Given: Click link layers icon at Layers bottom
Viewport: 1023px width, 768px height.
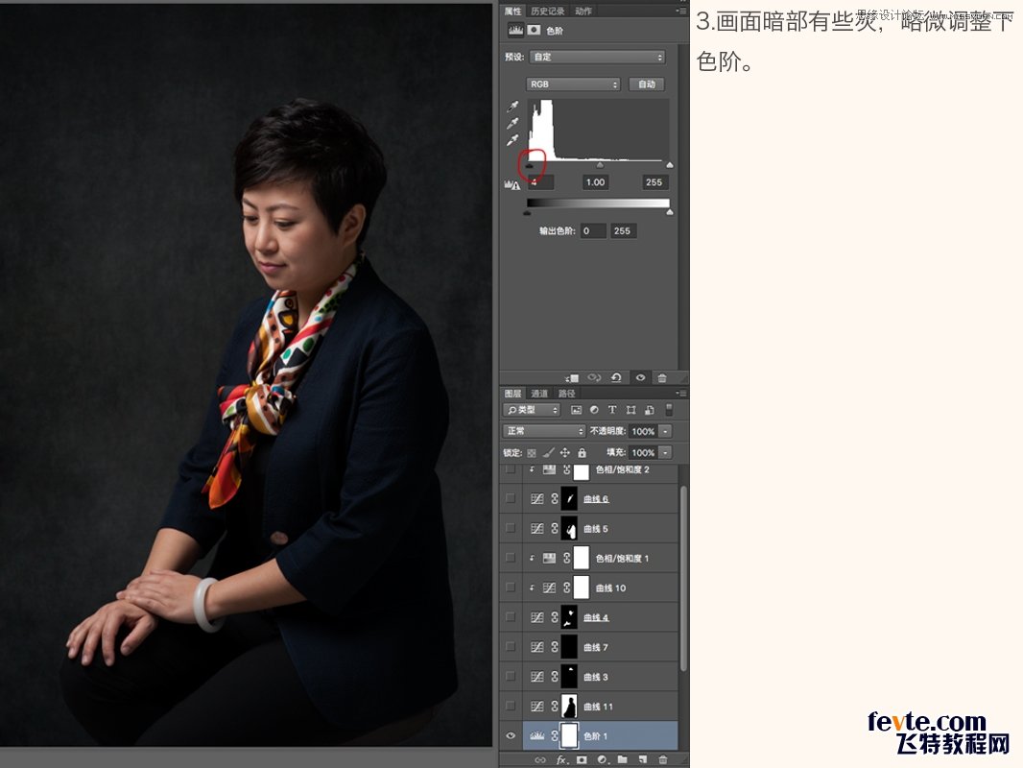Looking at the screenshot, I should pos(540,759).
